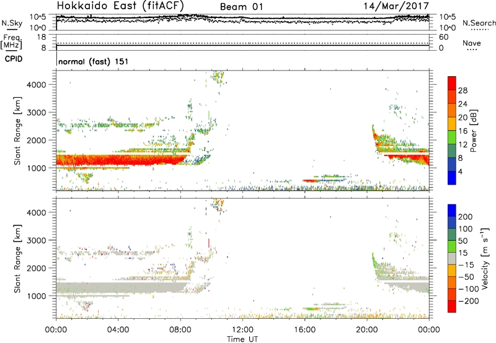Click the strong red backscatter band in power panel
Image resolution: width=496 pixels, height=343 pixels.
pyautogui.click(x=120, y=160)
